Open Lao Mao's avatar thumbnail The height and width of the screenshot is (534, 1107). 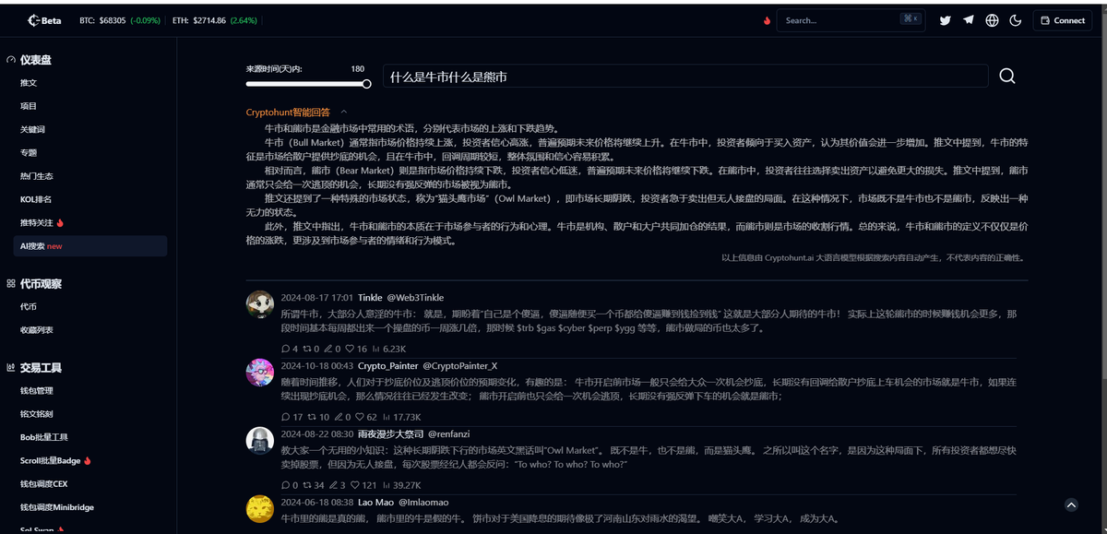coord(260,509)
